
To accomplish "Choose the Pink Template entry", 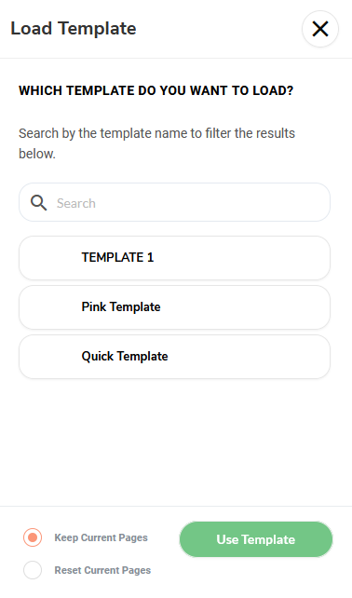I will pyautogui.click(x=174, y=307).
